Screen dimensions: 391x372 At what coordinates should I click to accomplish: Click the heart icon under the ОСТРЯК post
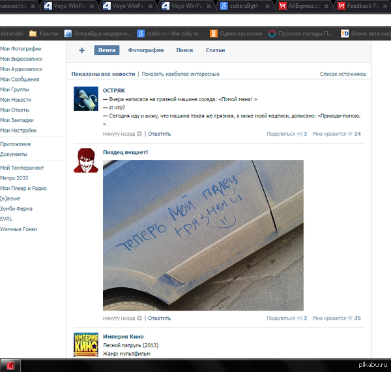[349, 134]
